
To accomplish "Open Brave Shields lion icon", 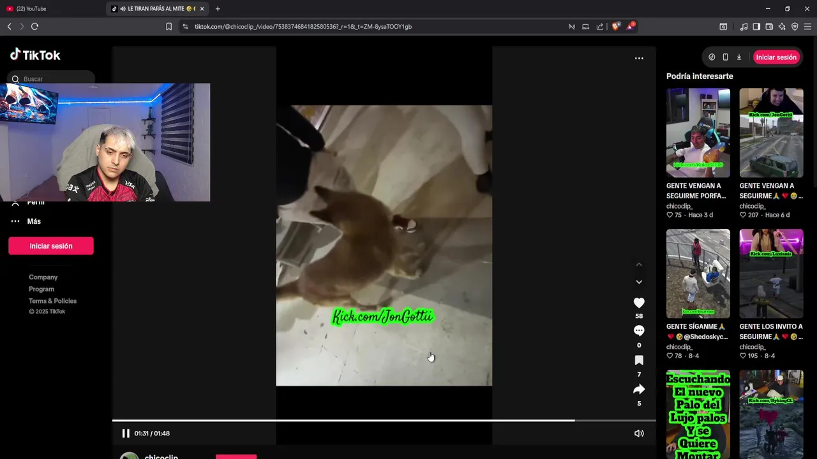I will [615, 27].
